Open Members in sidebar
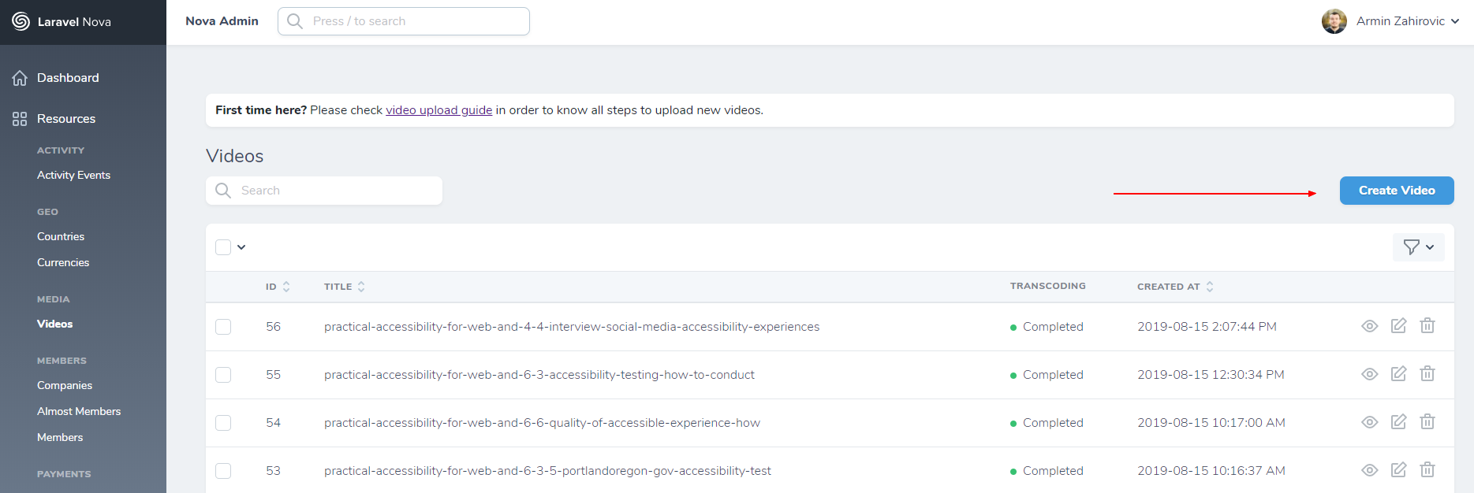This screenshot has height=493, width=1474. 60,437
